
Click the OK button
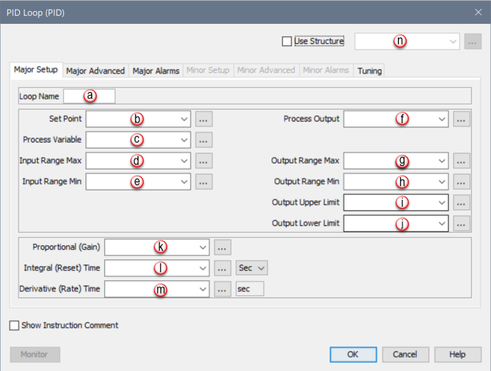[353, 354]
